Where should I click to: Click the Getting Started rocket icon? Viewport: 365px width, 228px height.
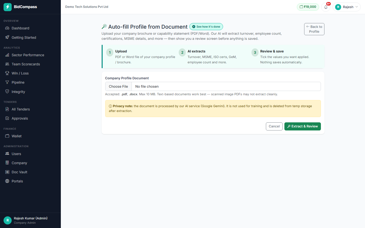click(x=7, y=37)
